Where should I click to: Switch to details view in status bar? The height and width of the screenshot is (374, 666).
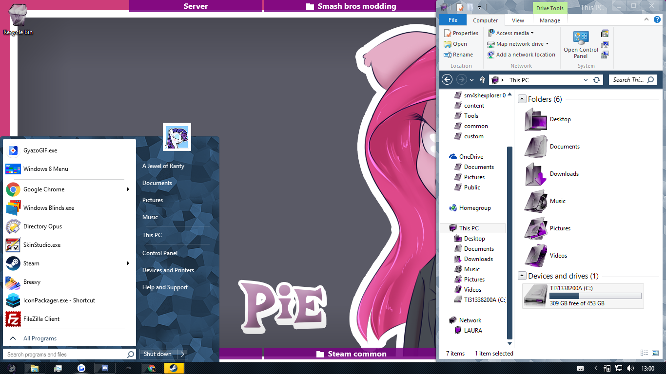click(x=645, y=354)
